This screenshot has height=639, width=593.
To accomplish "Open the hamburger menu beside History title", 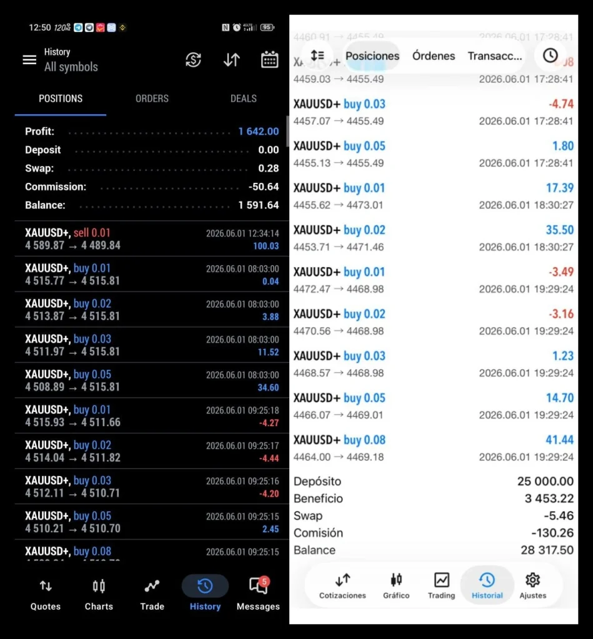I will [29, 60].
